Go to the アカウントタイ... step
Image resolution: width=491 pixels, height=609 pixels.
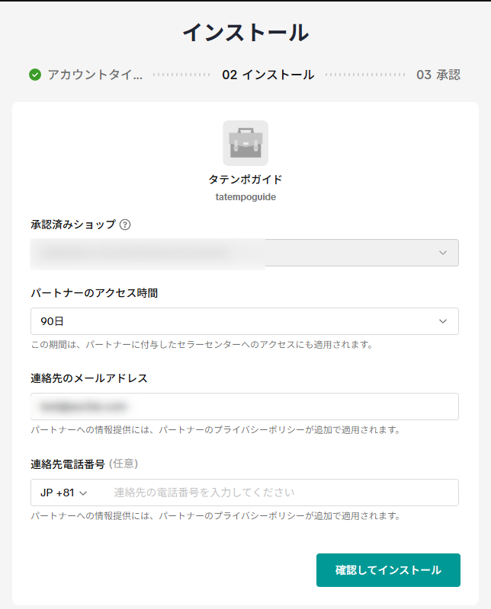point(94,75)
